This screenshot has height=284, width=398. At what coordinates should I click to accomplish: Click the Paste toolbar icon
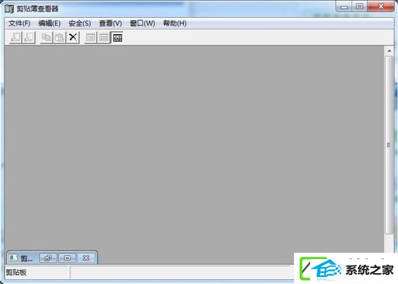(60, 37)
